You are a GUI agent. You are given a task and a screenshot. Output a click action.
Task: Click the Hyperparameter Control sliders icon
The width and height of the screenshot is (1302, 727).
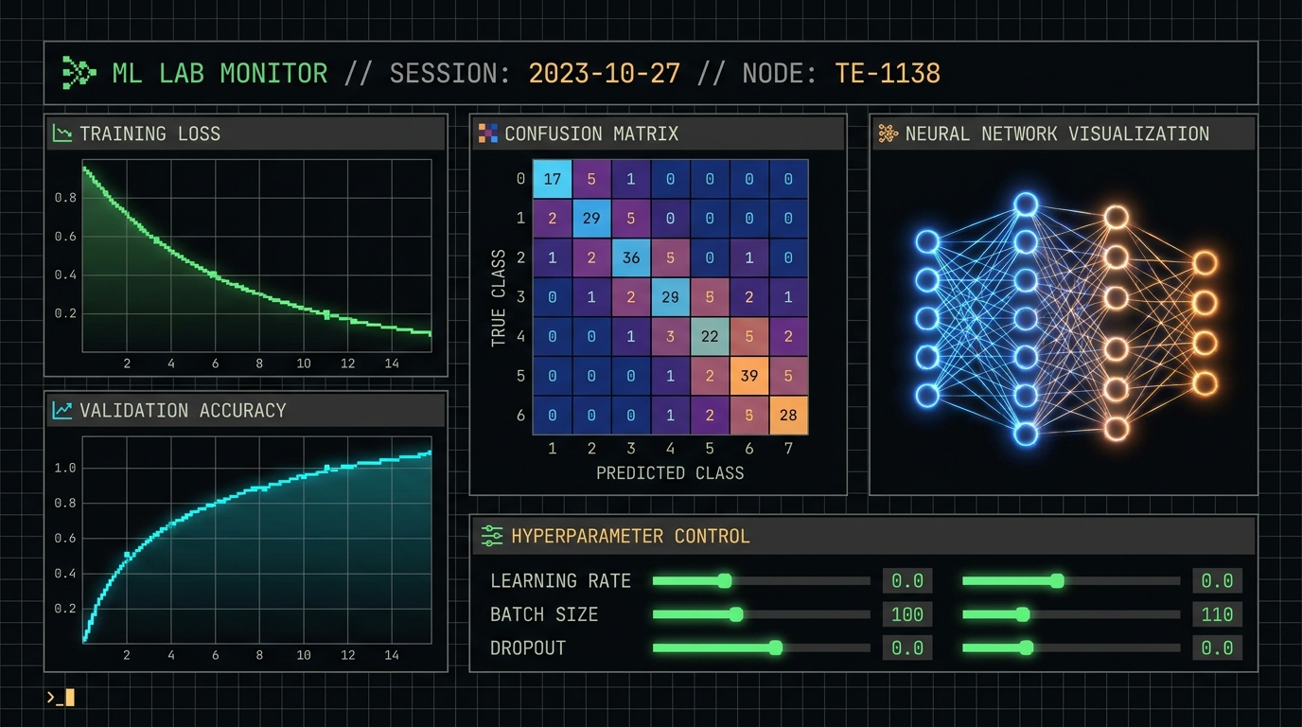pyautogui.click(x=492, y=536)
